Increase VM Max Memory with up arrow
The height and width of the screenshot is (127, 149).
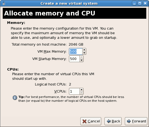pos(84,50)
